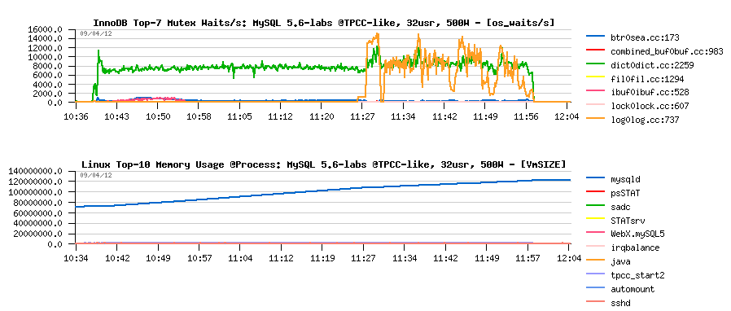Click the 10:43 time axis label
This screenshot has height=311, width=731.
(117, 116)
